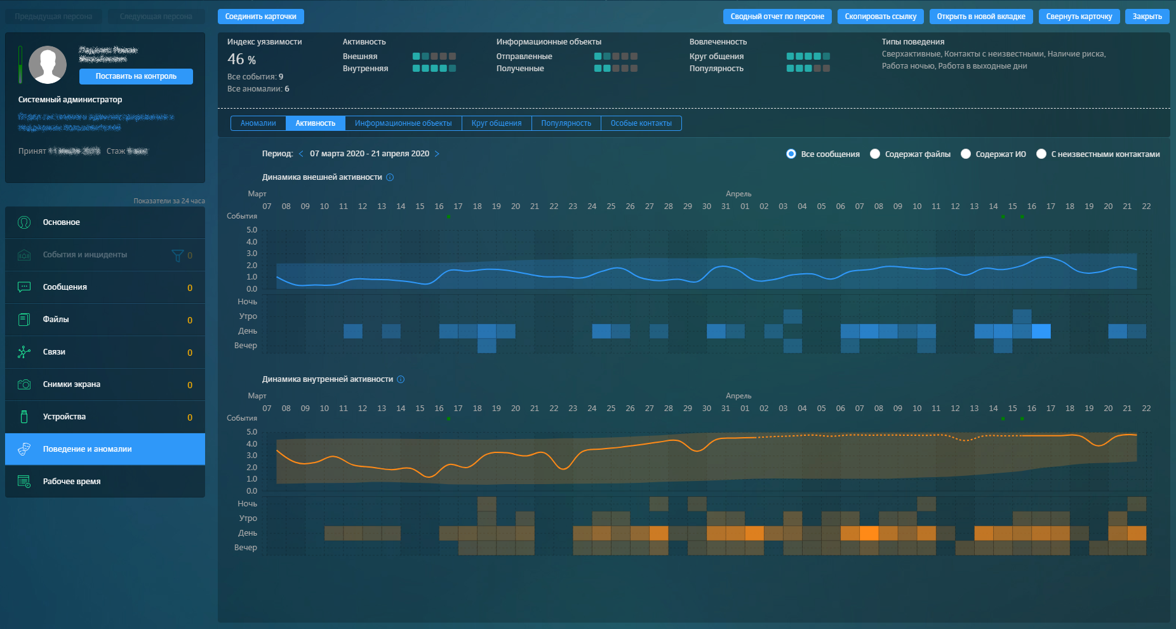Click the Отправленные level indicator bar
1176x629 pixels.
click(x=616, y=57)
